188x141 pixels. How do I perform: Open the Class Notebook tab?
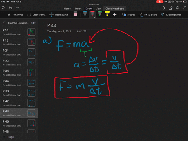point(115,9)
